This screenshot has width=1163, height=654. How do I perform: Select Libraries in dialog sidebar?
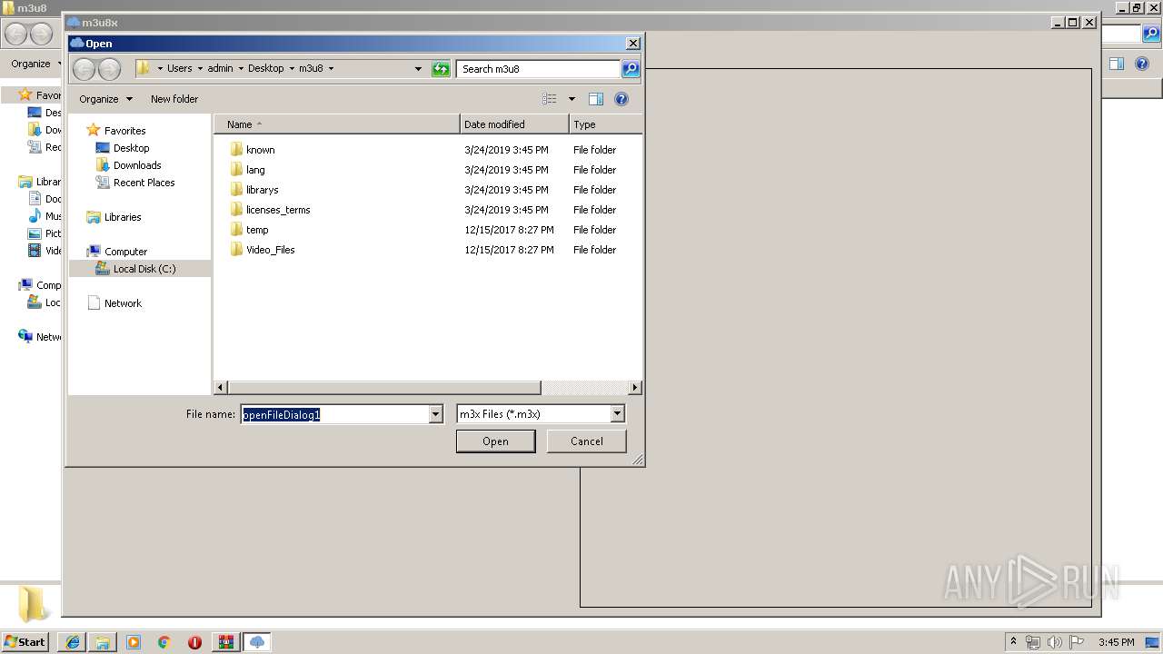pyautogui.click(x=123, y=217)
